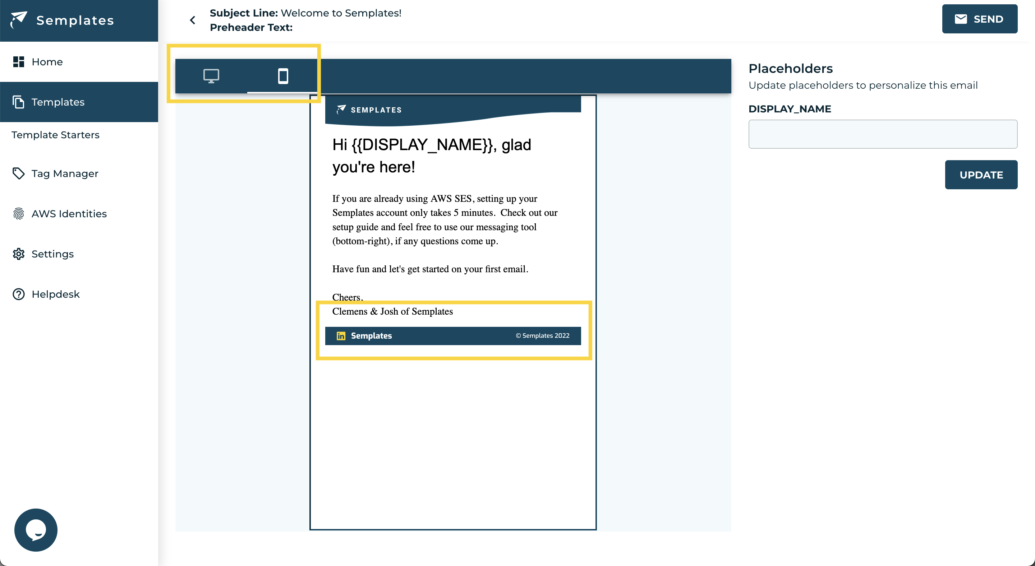
Task: Click the Semplates footer link text
Action: pos(371,336)
